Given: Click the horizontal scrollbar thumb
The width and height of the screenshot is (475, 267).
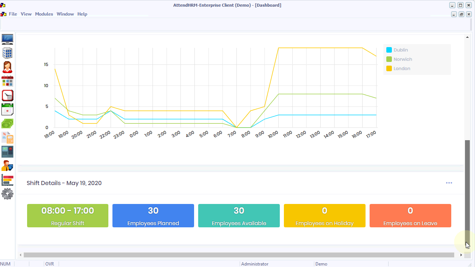Looking at the screenshot, I should [239, 255].
